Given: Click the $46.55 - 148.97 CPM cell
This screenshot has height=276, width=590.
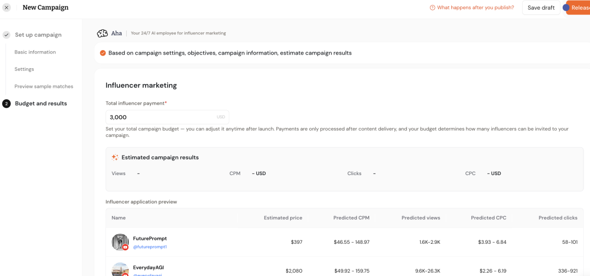Looking at the screenshot, I should coord(351,242).
